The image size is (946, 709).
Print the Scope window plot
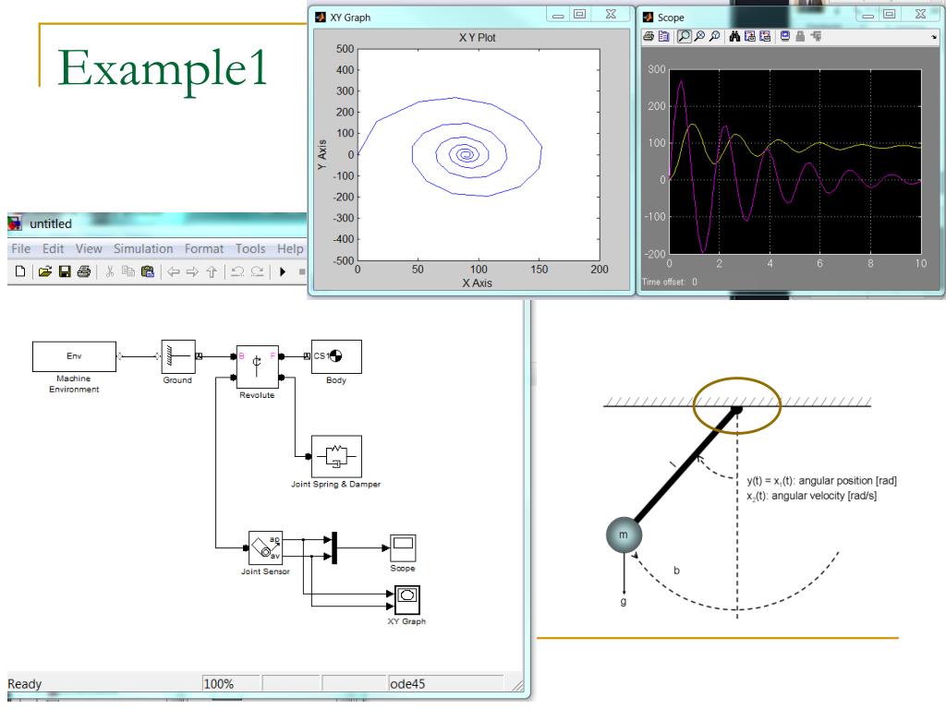pyautogui.click(x=649, y=36)
